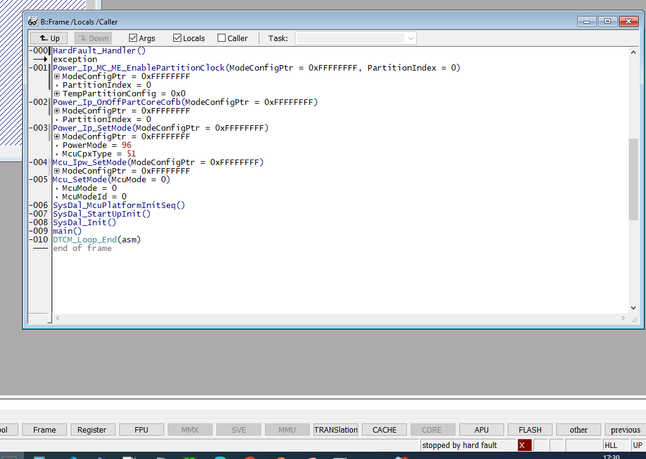Click the red X error icon in the status bar
Image resolution: width=646 pixels, height=459 pixels.
pos(524,445)
